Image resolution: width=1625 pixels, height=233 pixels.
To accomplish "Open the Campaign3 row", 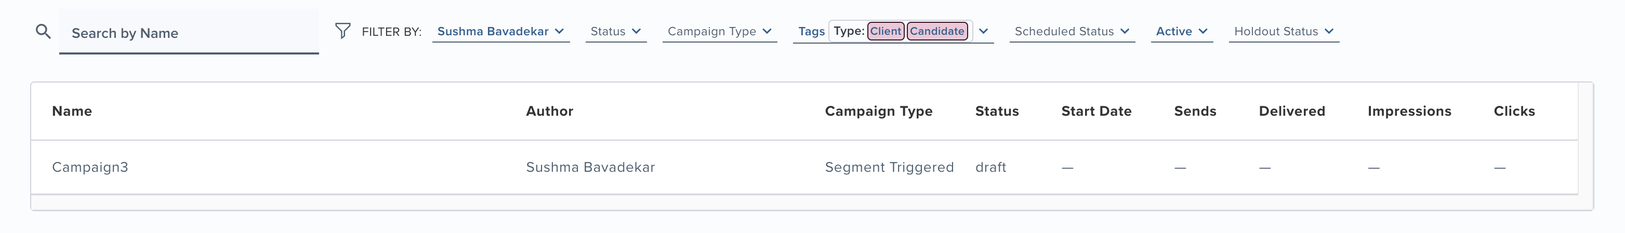I will click(90, 168).
